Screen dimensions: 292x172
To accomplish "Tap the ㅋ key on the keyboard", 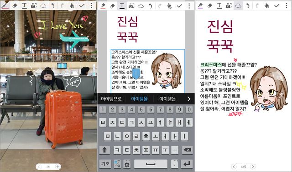I will pos(117,150).
